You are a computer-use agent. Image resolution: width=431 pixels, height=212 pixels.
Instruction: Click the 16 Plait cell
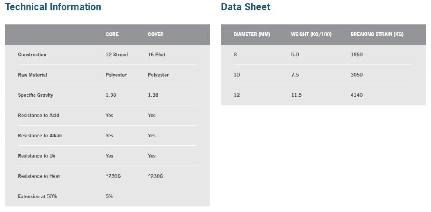[x=156, y=55]
